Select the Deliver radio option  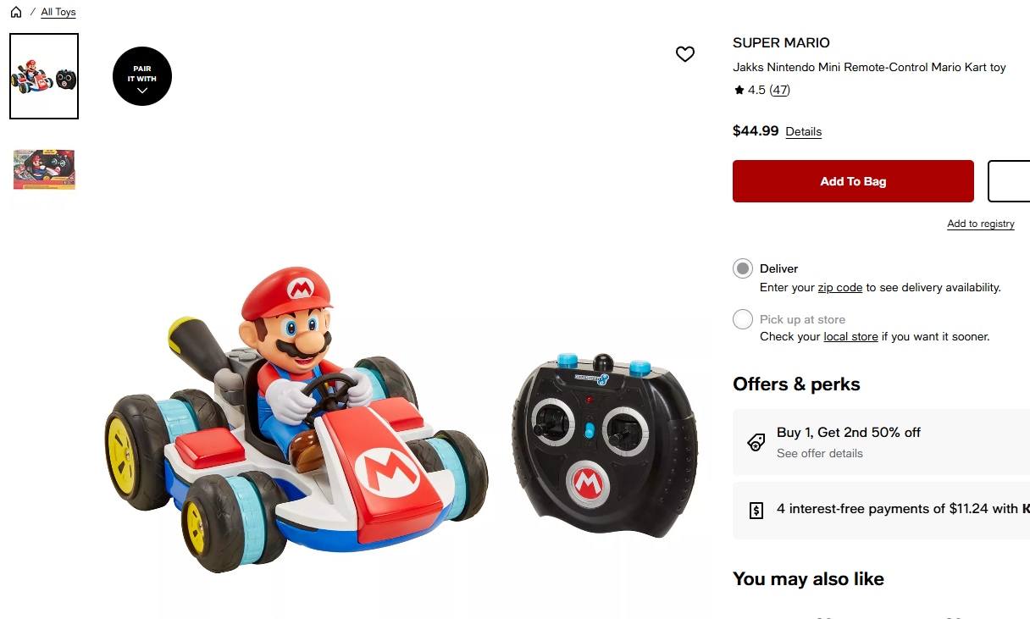743,268
